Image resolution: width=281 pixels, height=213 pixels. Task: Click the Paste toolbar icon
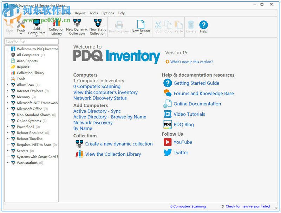coord(178,25)
